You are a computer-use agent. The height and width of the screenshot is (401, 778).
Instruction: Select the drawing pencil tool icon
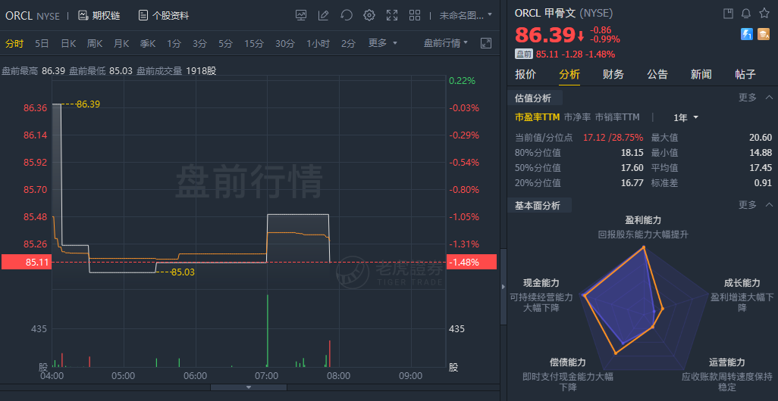(x=324, y=15)
